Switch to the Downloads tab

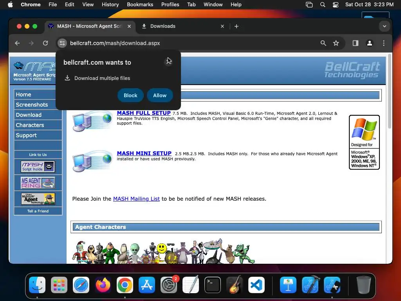[x=183, y=26]
